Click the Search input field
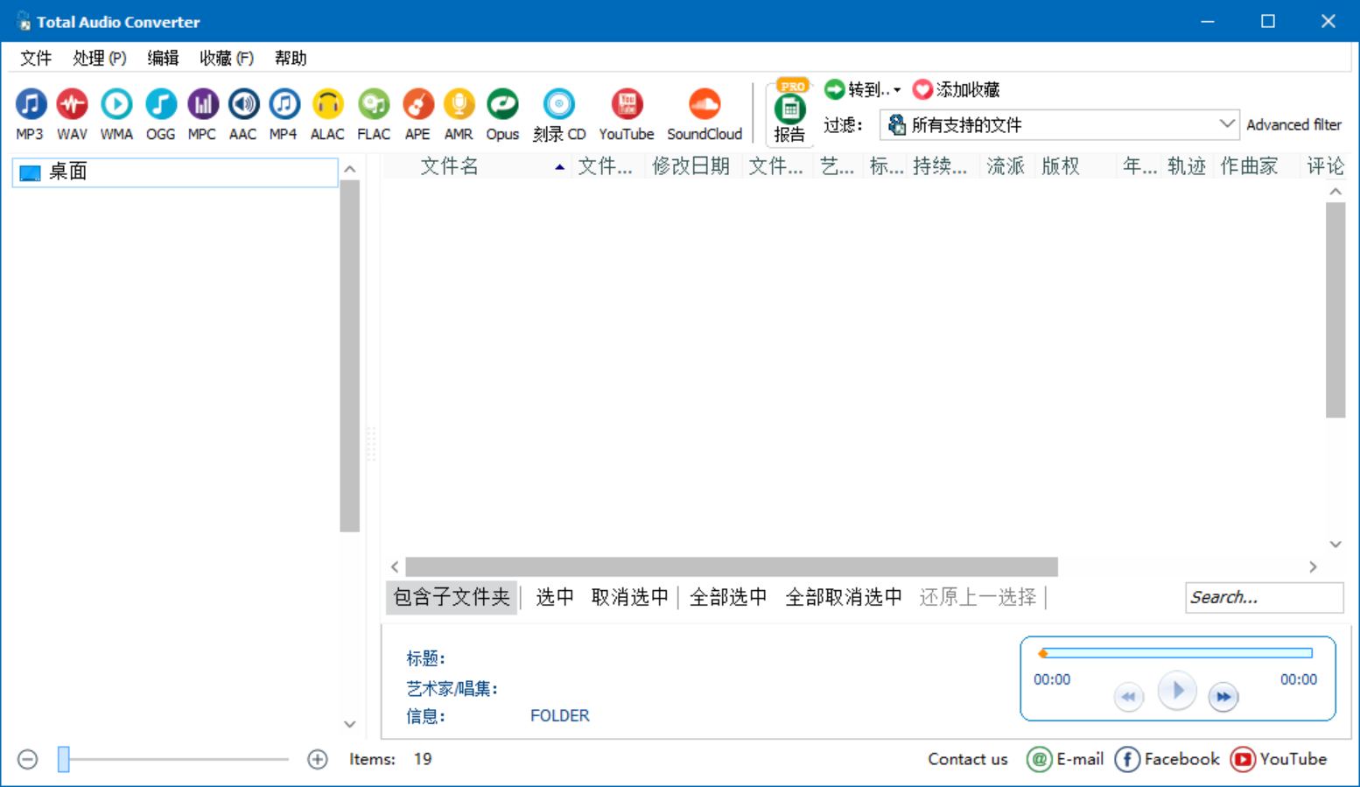The width and height of the screenshot is (1360, 787). pyautogui.click(x=1263, y=597)
